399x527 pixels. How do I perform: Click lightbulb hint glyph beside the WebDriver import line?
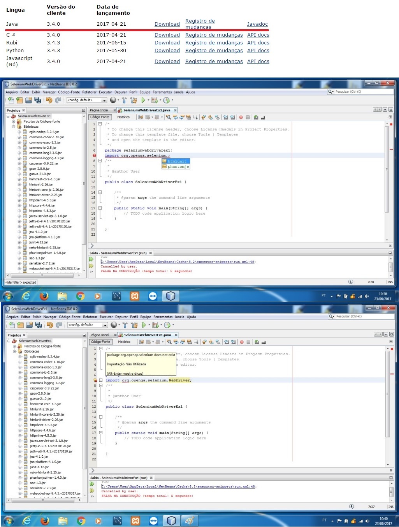pyautogui.click(x=95, y=381)
